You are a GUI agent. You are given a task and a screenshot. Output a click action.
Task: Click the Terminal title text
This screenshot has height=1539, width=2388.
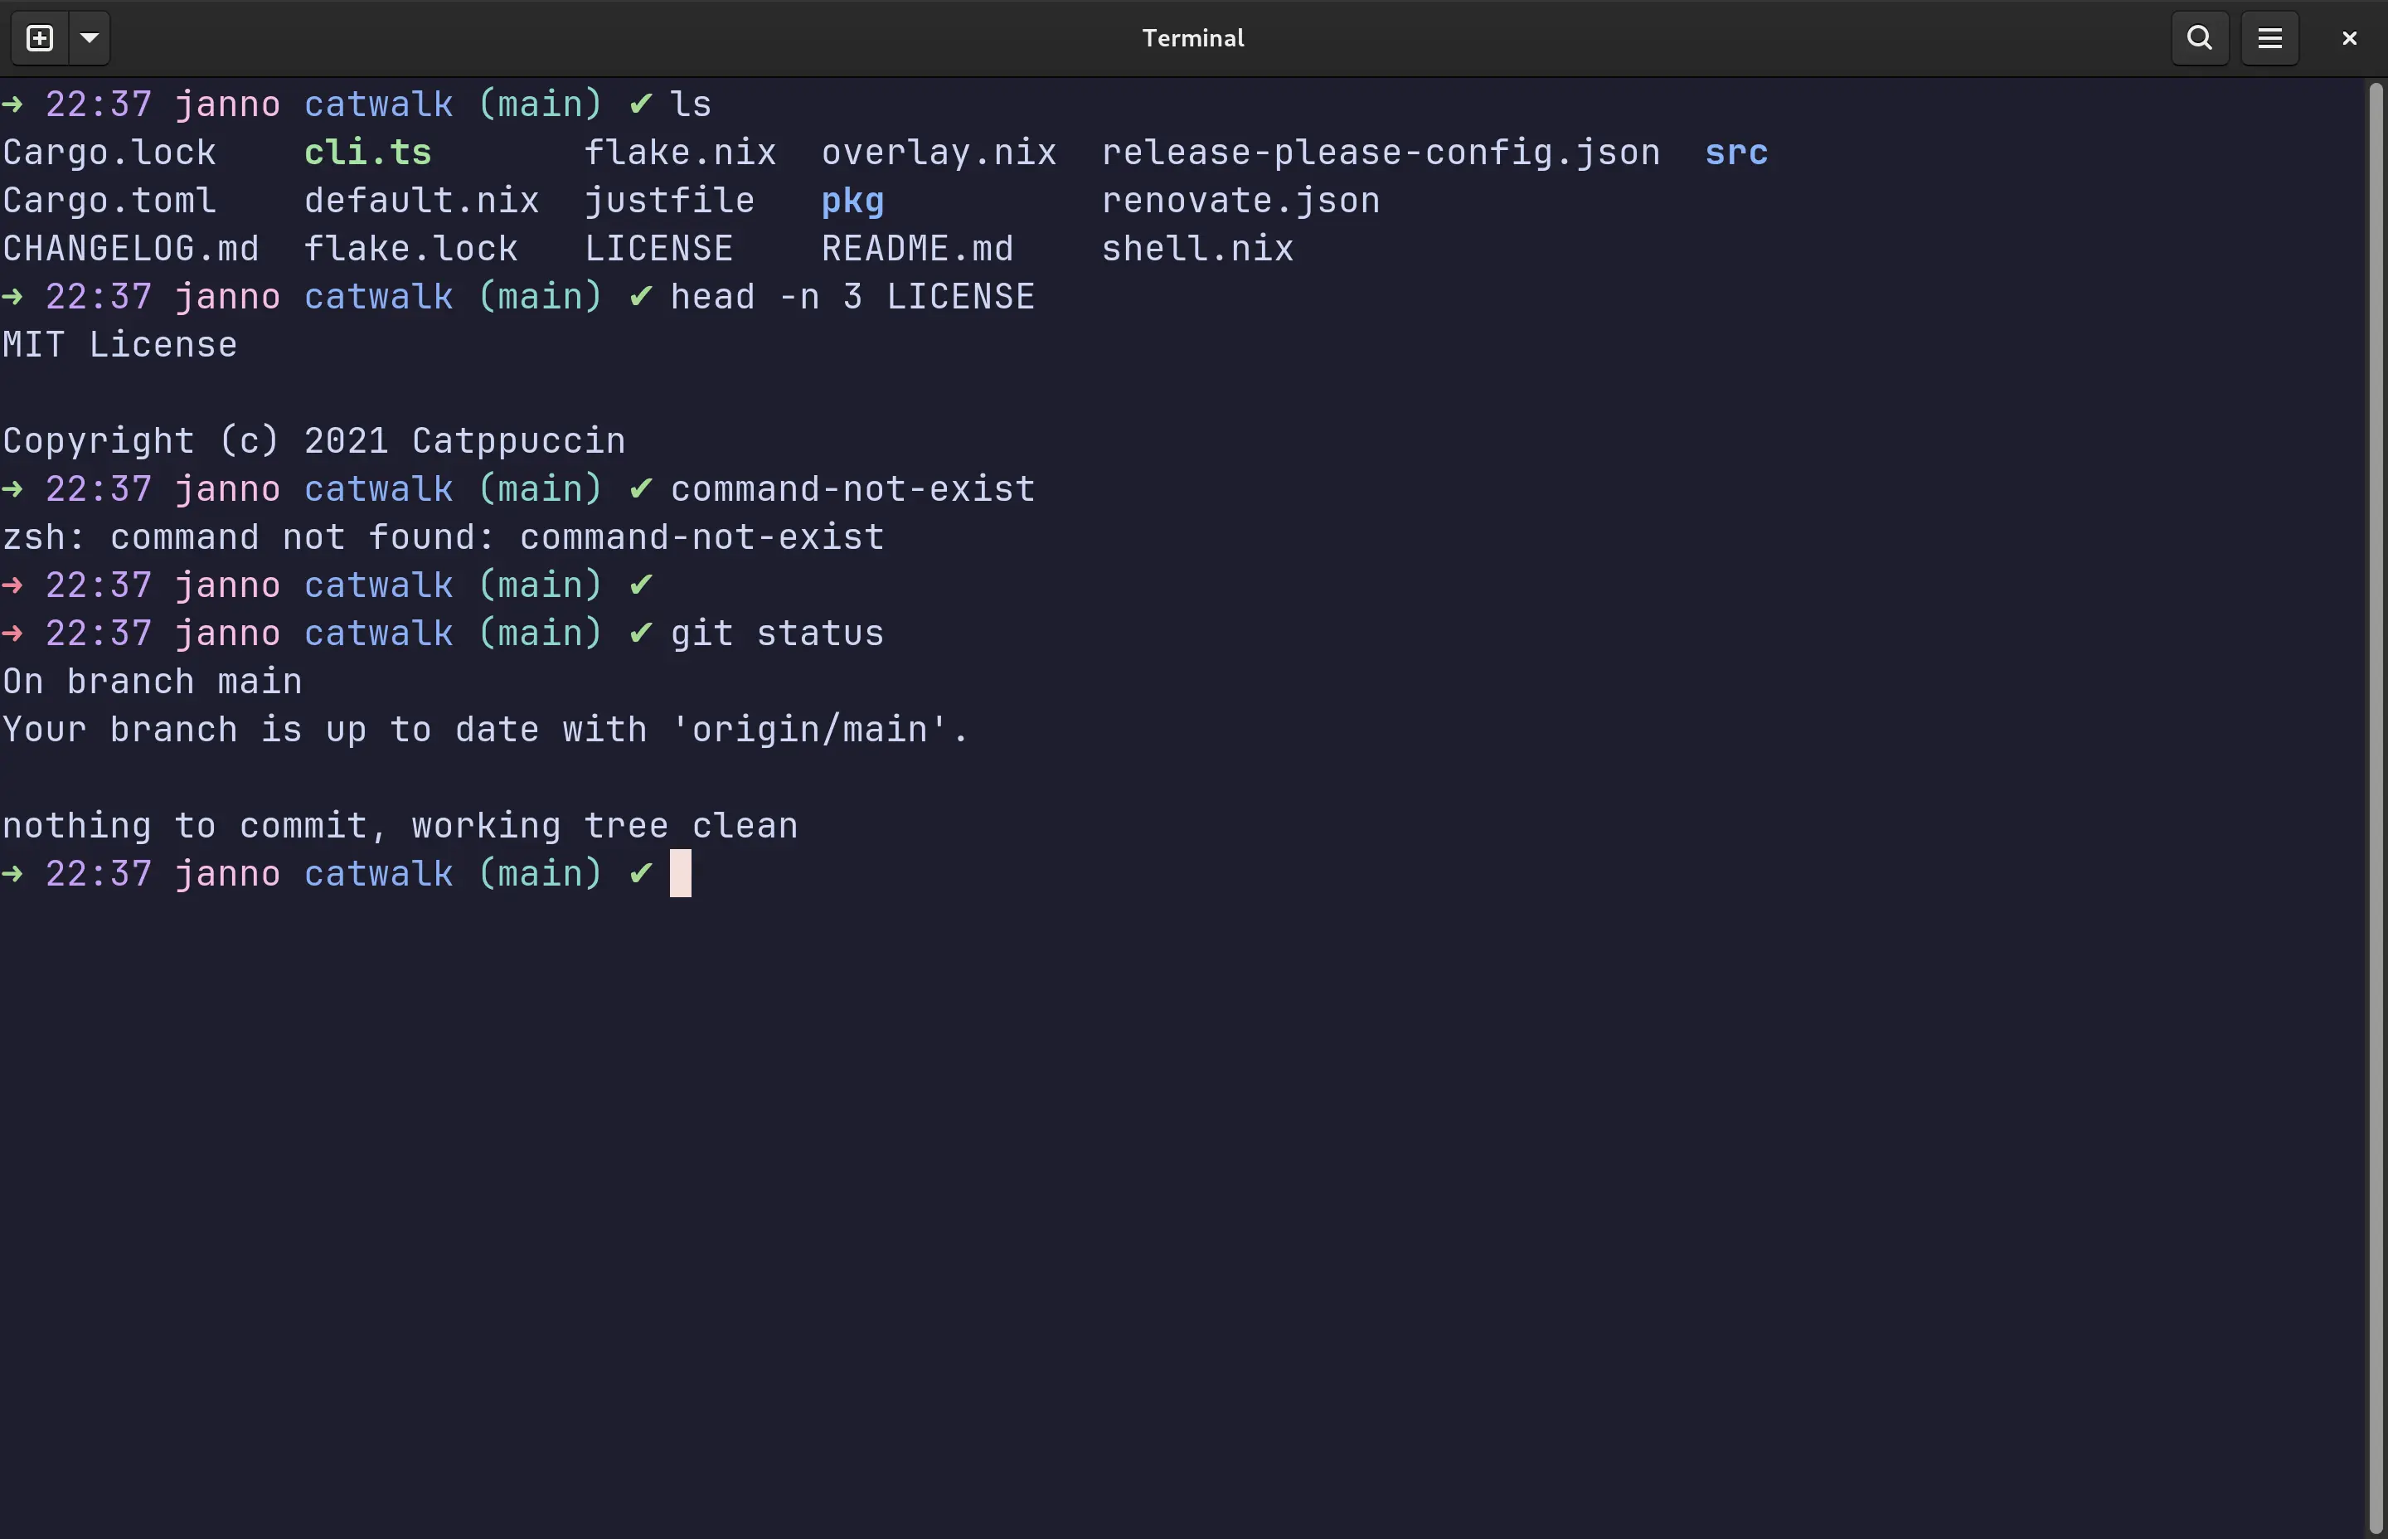[x=1193, y=38]
